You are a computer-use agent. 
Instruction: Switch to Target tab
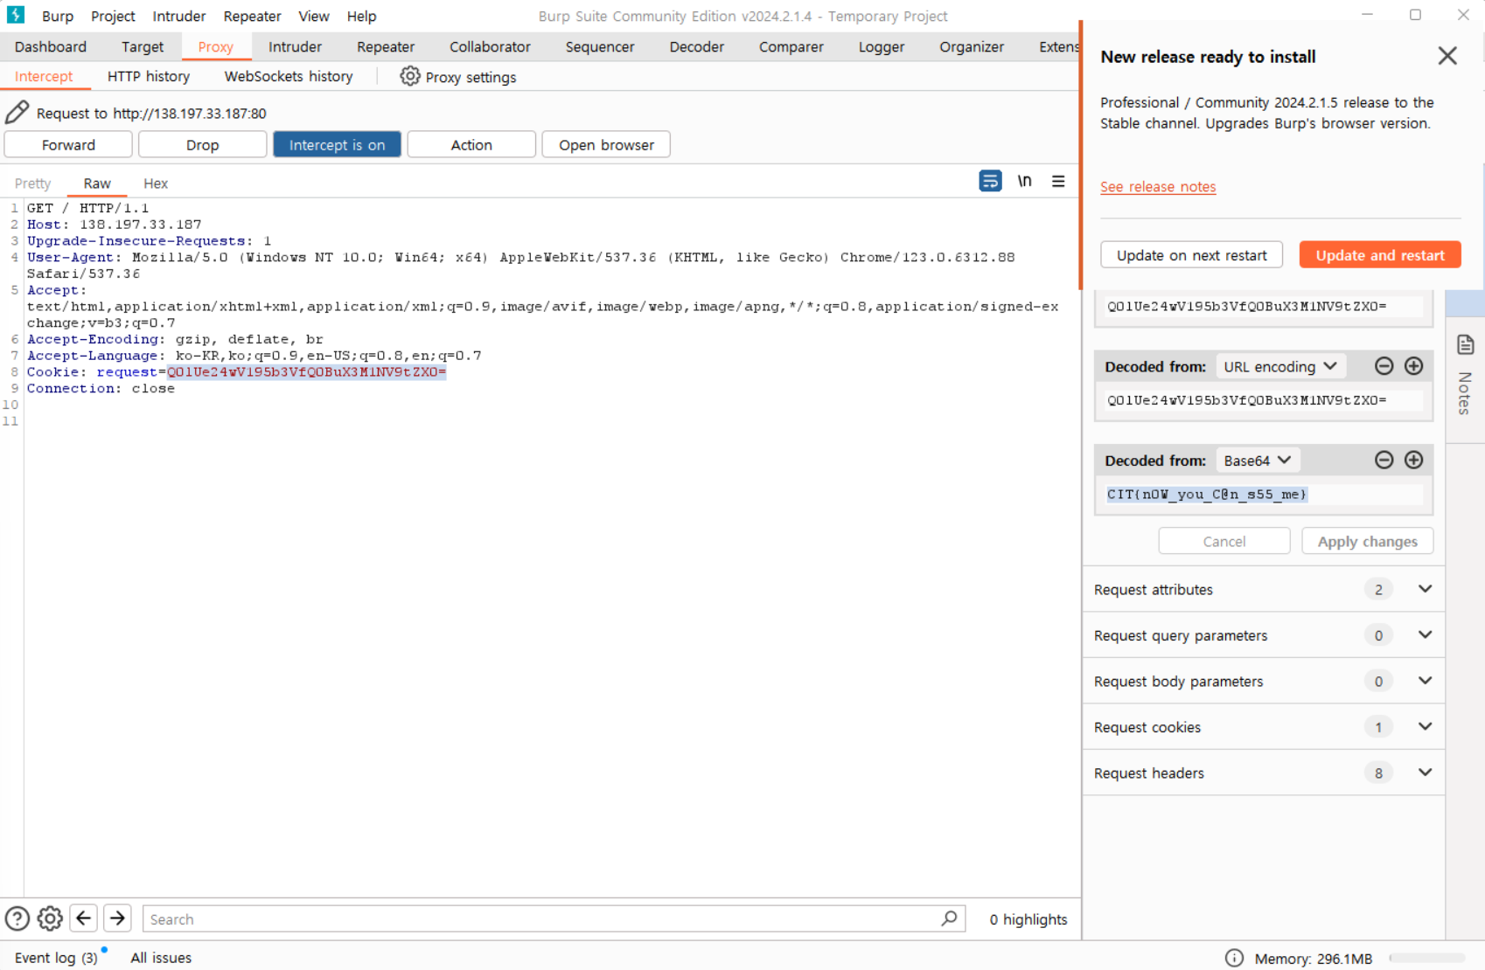point(143,46)
